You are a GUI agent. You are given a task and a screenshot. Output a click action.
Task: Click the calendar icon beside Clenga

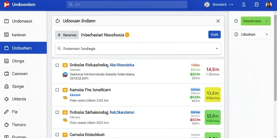[6, 61]
